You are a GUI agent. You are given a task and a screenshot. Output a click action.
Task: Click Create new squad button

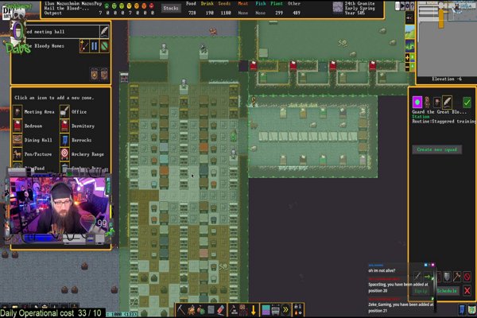[x=436, y=149]
